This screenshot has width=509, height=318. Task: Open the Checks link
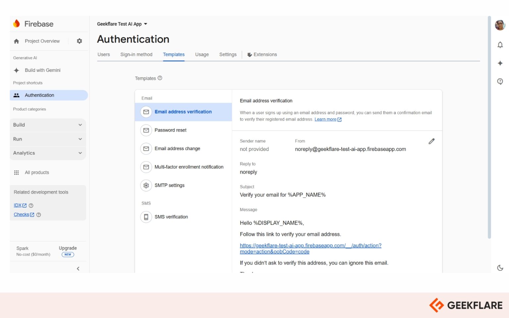[24, 215]
